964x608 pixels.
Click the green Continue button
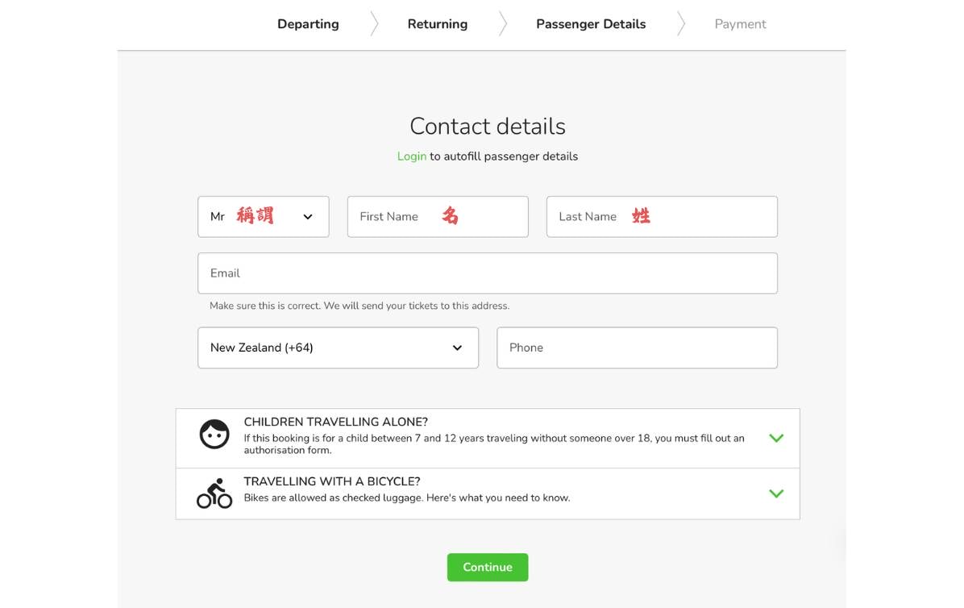pos(488,568)
